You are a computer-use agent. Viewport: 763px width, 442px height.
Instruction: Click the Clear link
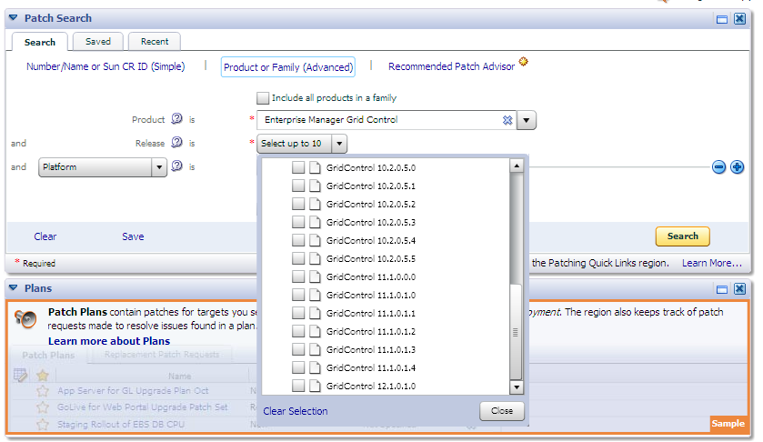pos(45,236)
